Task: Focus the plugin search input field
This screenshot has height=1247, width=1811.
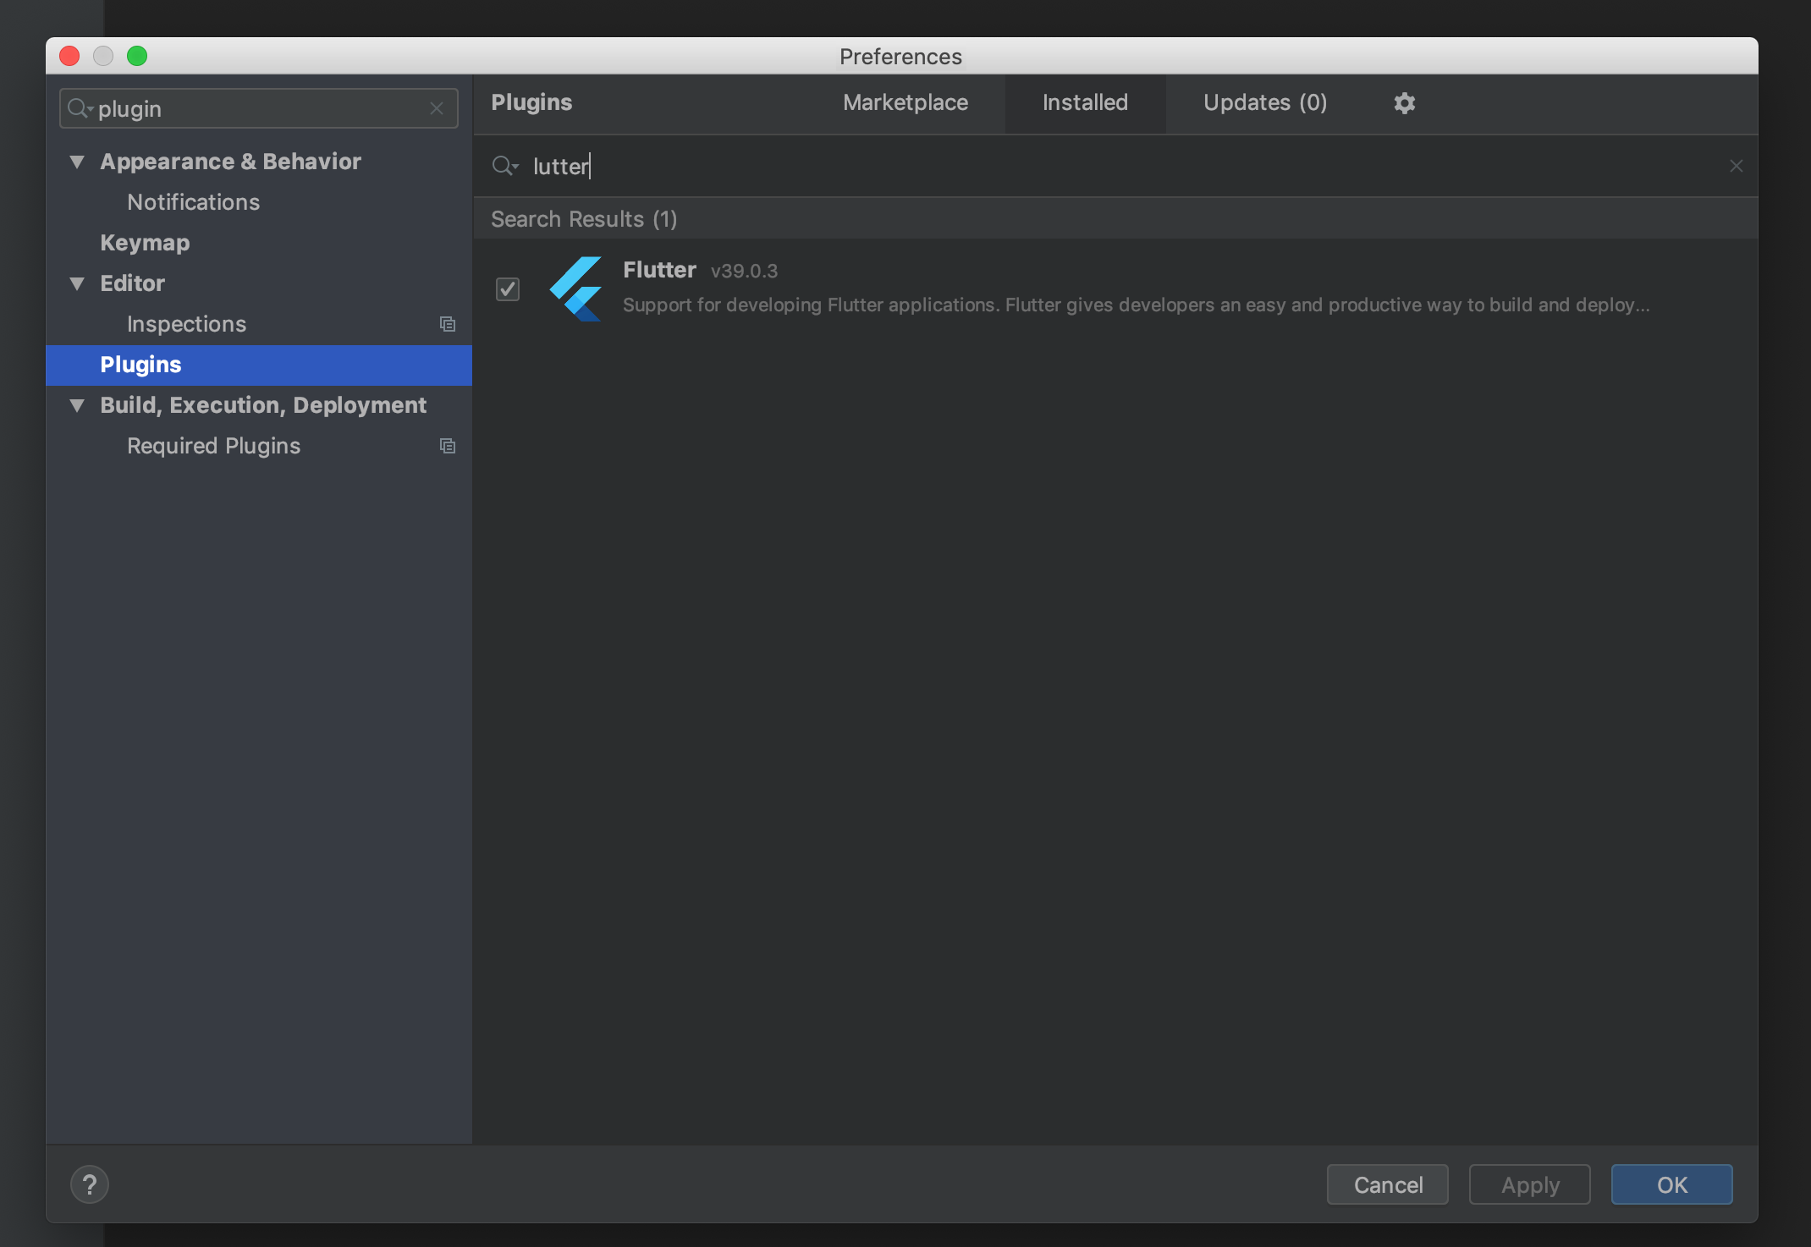Action: pos(1117,166)
